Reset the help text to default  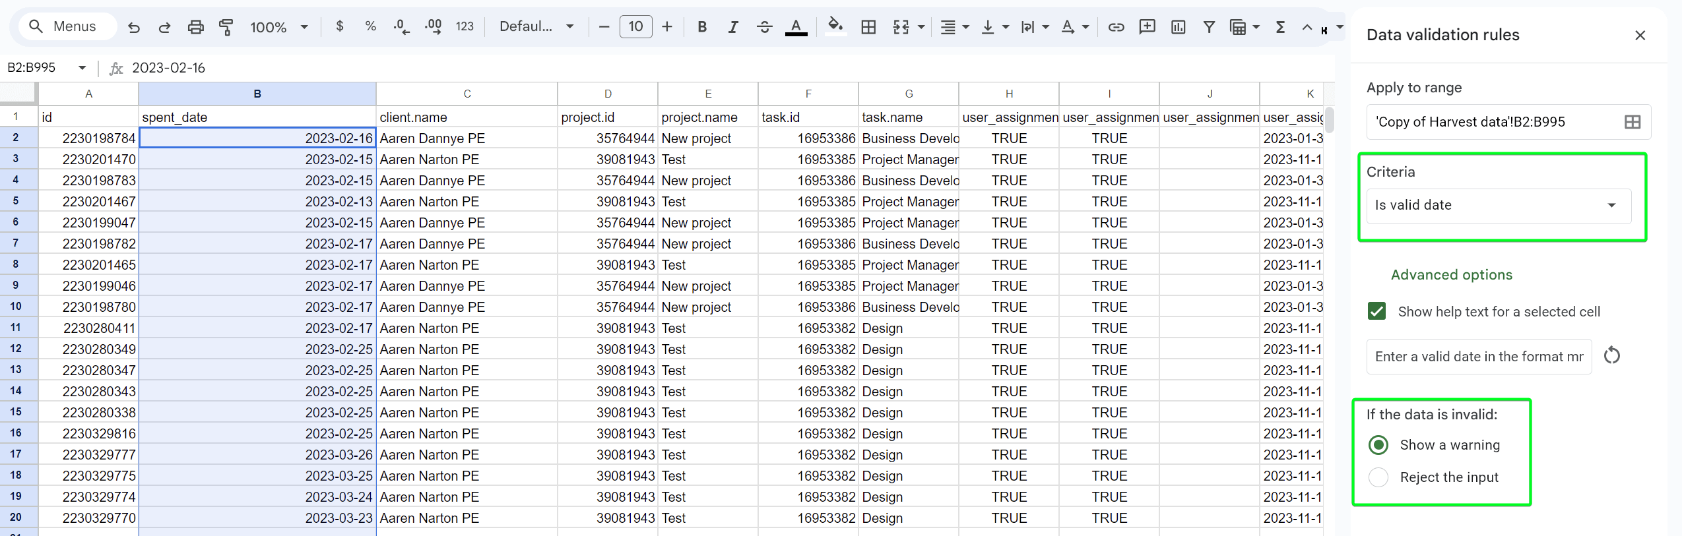point(1611,356)
